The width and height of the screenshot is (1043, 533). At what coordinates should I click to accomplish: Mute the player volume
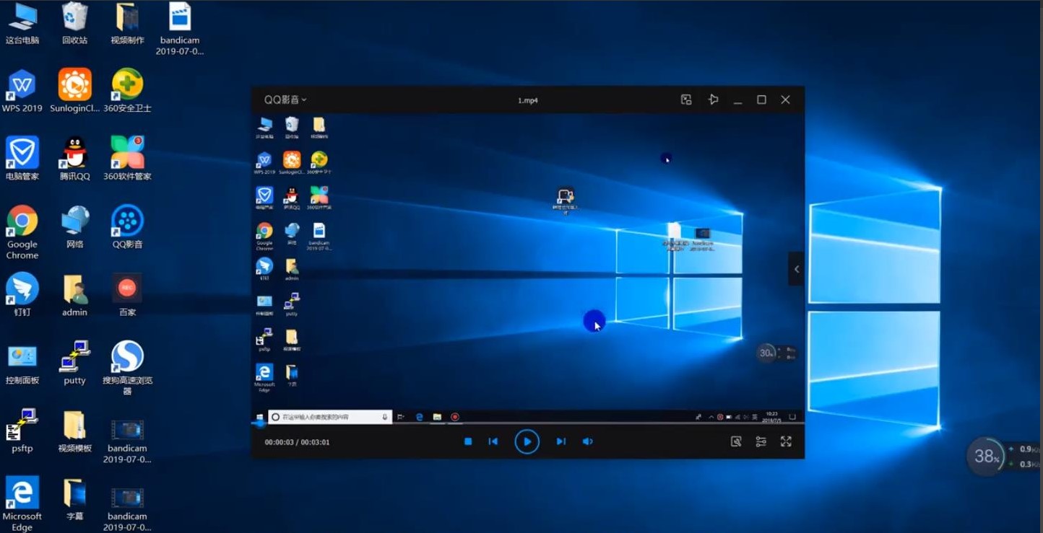pos(588,441)
